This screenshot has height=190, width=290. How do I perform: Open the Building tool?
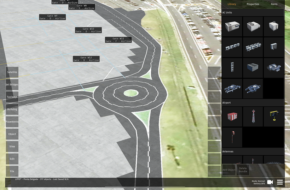tap(12, 109)
